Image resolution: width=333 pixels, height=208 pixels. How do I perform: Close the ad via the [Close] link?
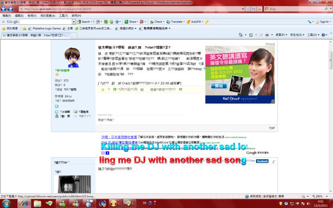pyautogui.click(x=270, y=44)
